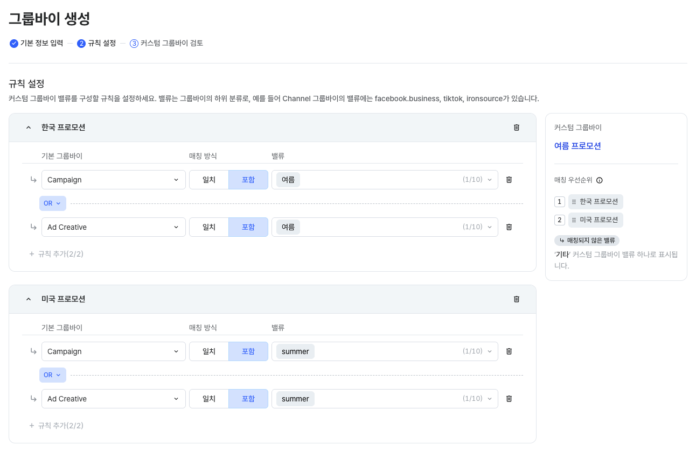Click the 규칙 설정 section heading
The image size is (696, 452).
pyautogui.click(x=26, y=84)
